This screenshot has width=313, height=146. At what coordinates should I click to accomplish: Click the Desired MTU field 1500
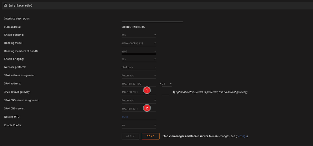pos(139,117)
